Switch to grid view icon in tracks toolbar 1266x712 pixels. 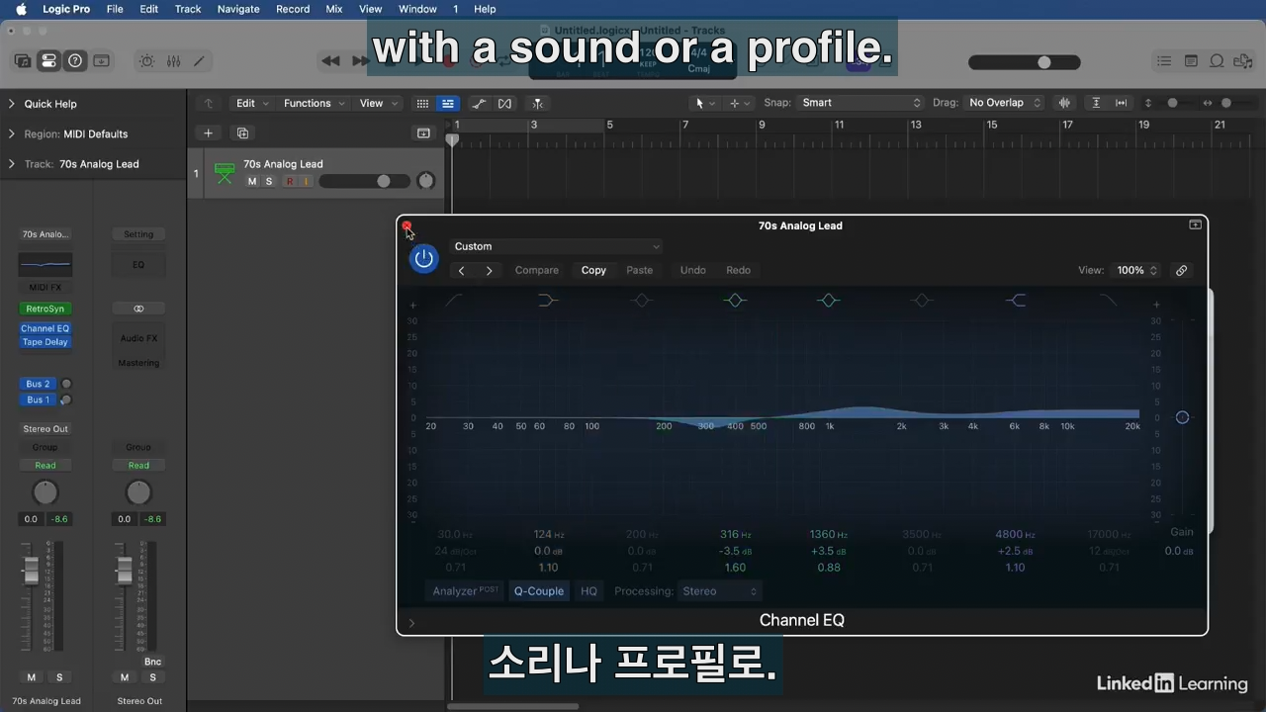(x=422, y=103)
